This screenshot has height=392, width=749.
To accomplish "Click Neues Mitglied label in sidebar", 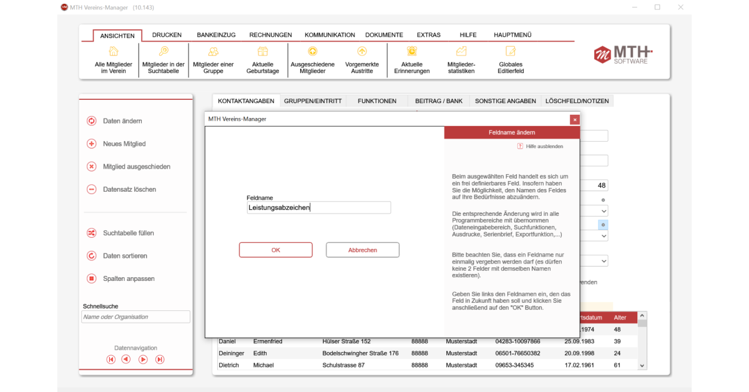I will tap(124, 144).
